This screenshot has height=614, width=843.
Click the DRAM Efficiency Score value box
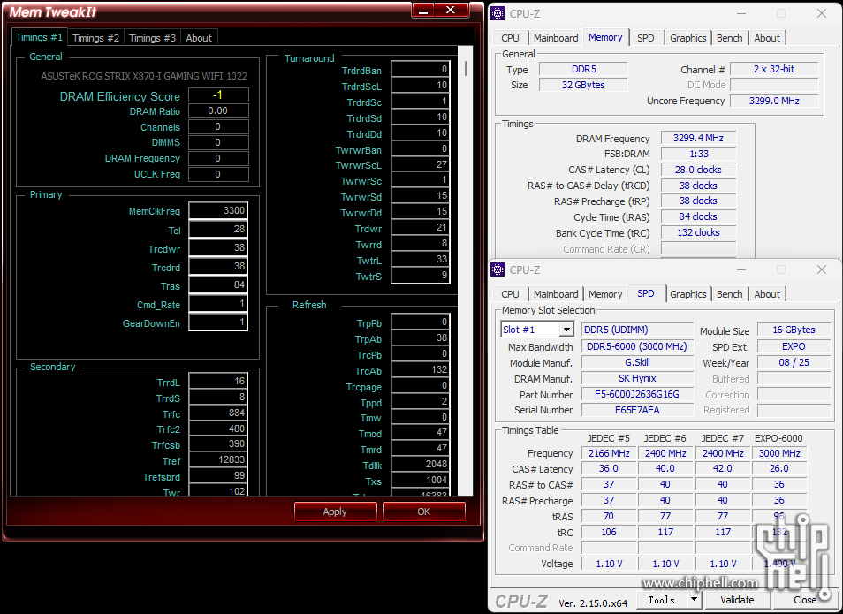point(218,95)
